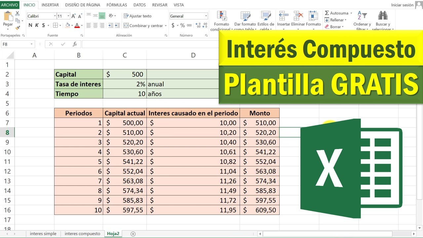
Task: Click the Copiar icon
Action: click(x=18, y=20)
